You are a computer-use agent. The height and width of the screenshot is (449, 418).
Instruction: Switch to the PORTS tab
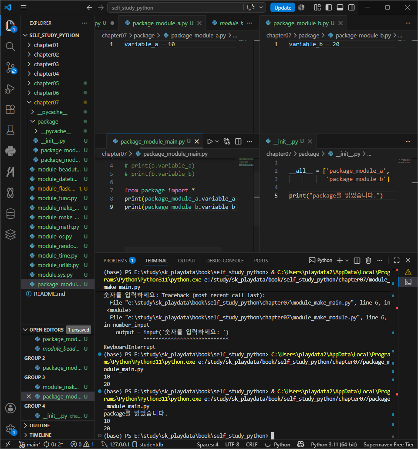pyautogui.click(x=261, y=261)
